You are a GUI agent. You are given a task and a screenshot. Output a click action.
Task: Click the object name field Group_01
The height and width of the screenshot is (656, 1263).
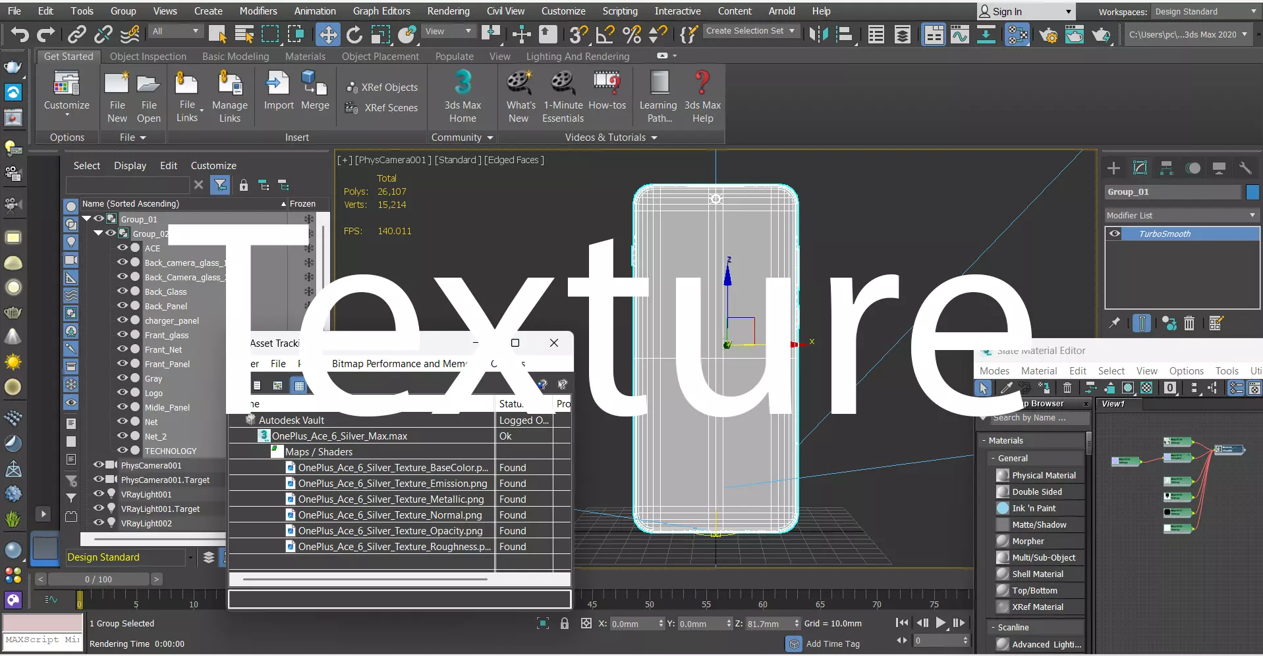1173,192
